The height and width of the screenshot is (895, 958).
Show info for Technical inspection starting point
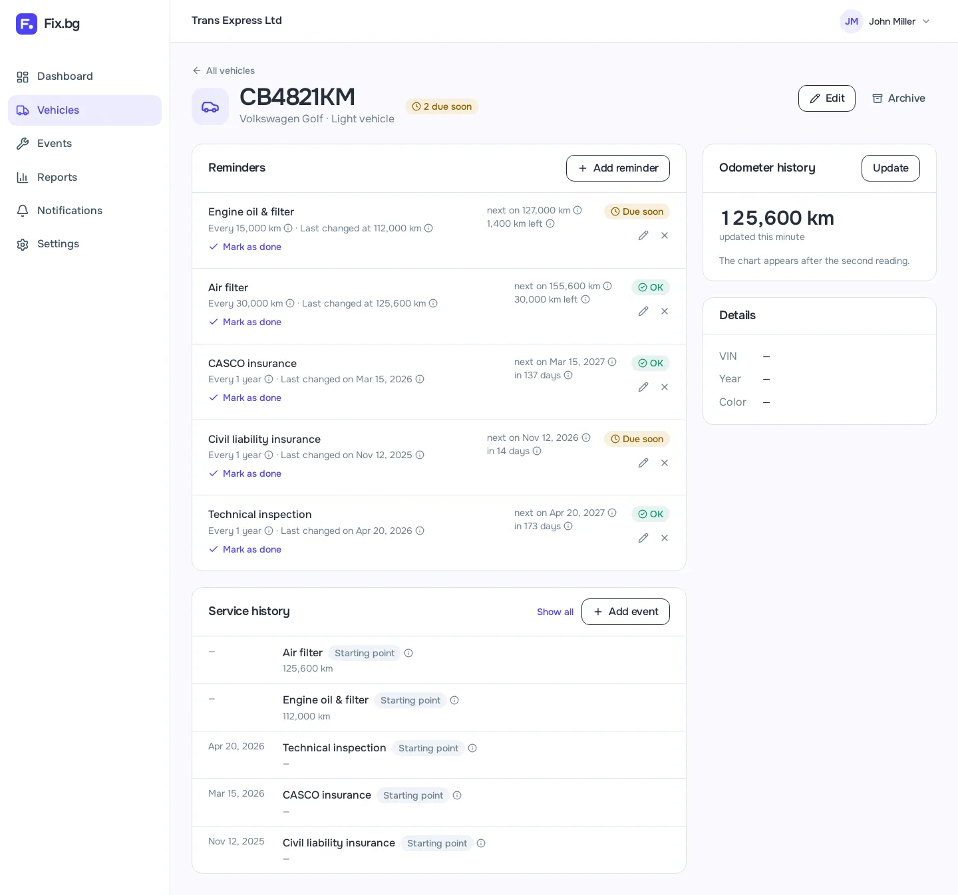[x=472, y=748]
